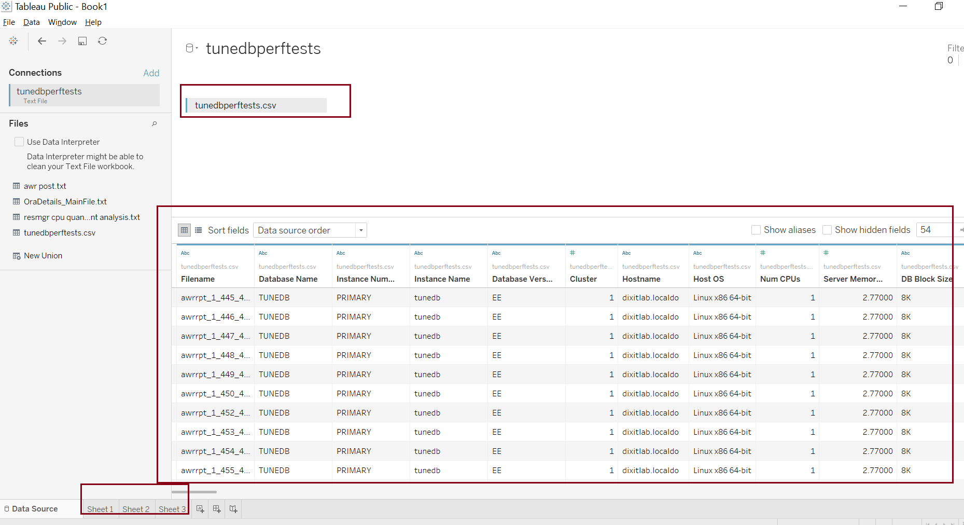
Task: Switch to metadata list view icon
Action: pos(198,230)
